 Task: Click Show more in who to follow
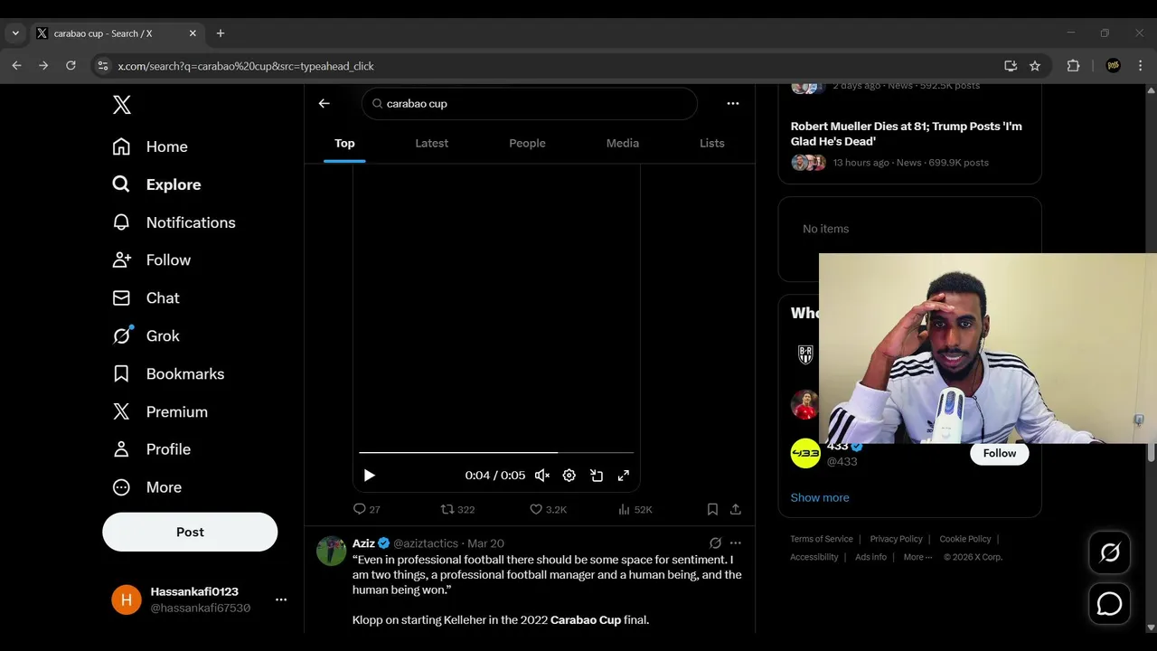pos(820,497)
